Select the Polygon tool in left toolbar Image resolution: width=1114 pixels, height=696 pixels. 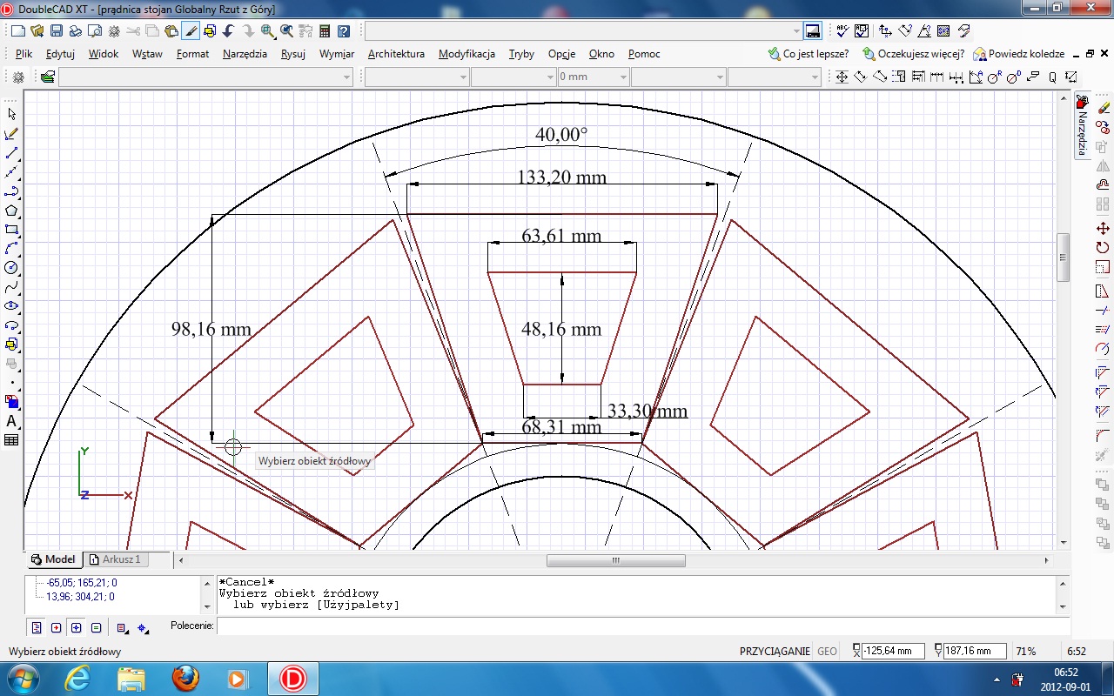(x=12, y=211)
